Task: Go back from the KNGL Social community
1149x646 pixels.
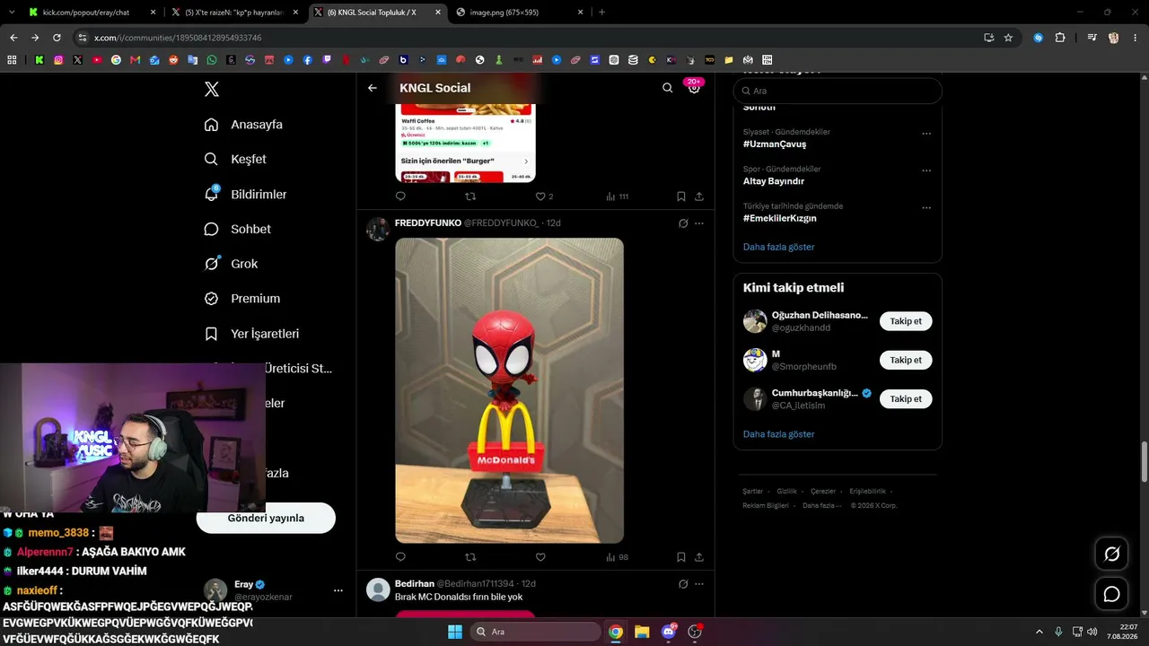Action: [373, 88]
